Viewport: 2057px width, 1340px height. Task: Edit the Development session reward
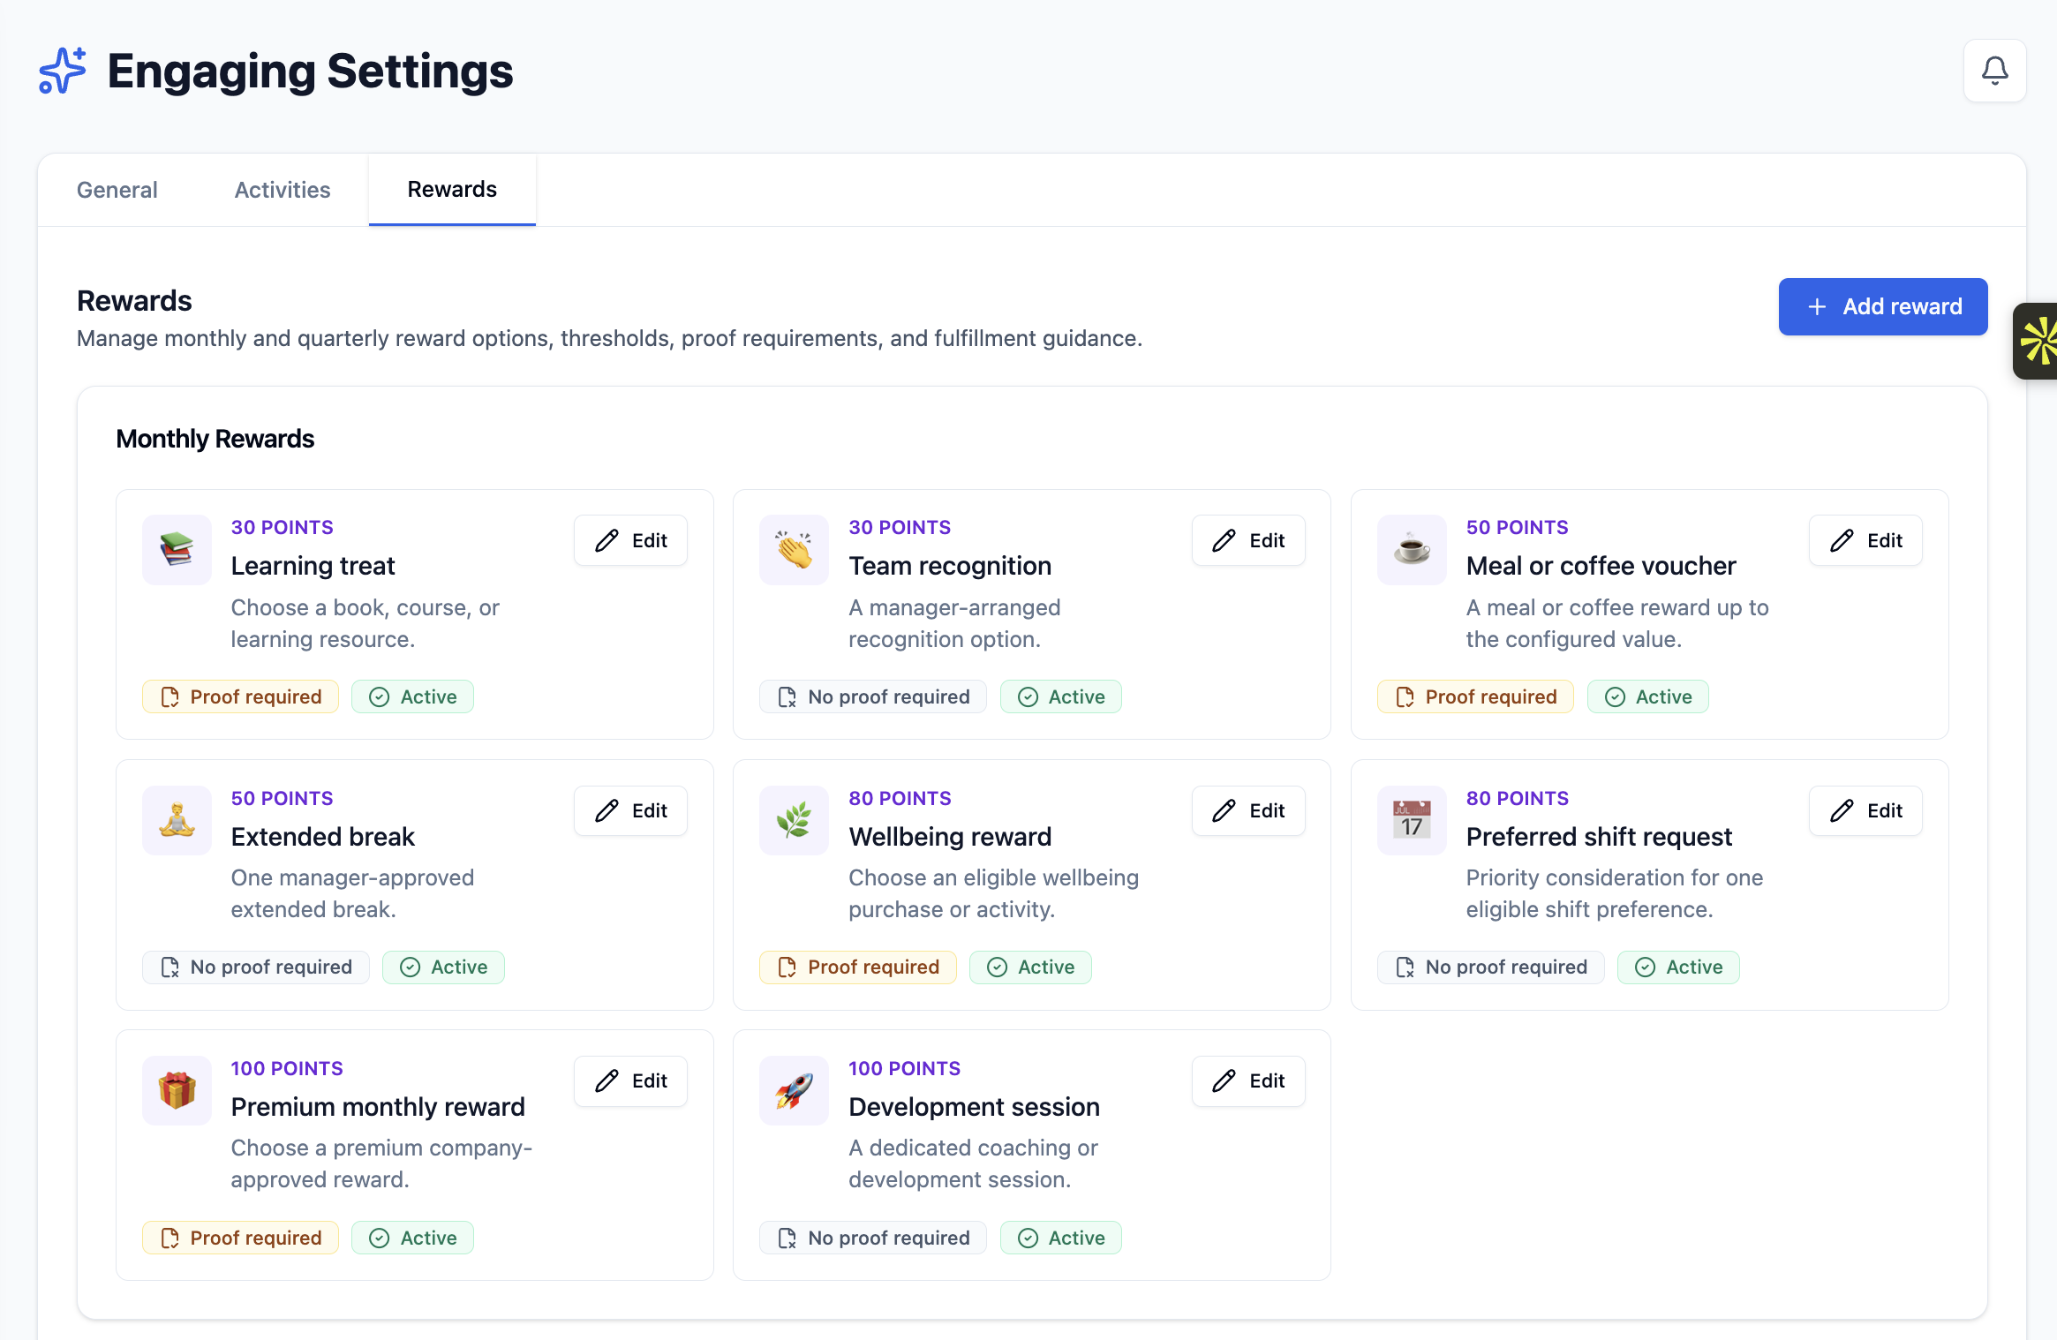1248,1080
